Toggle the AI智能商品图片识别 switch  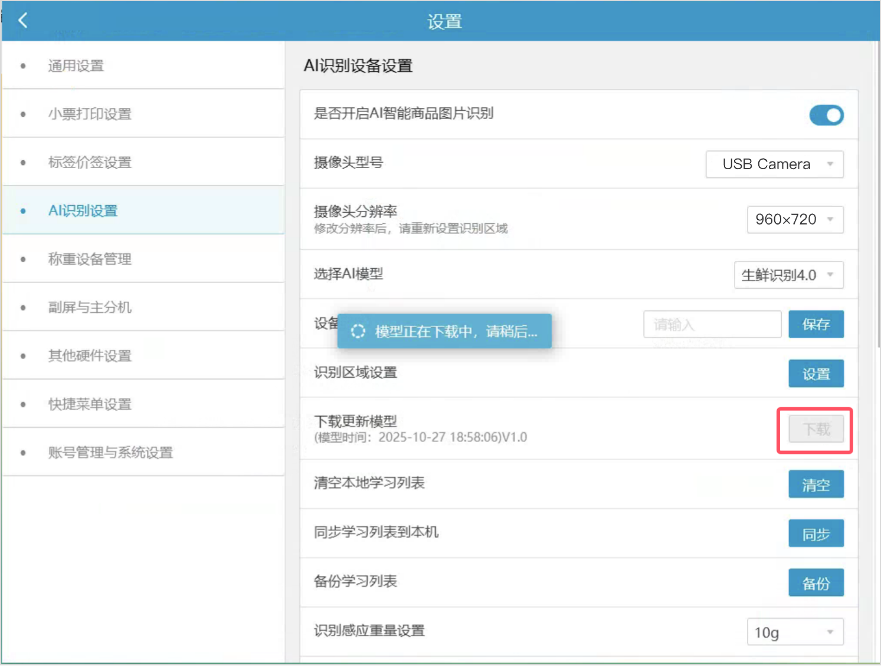[x=826, y=115]
